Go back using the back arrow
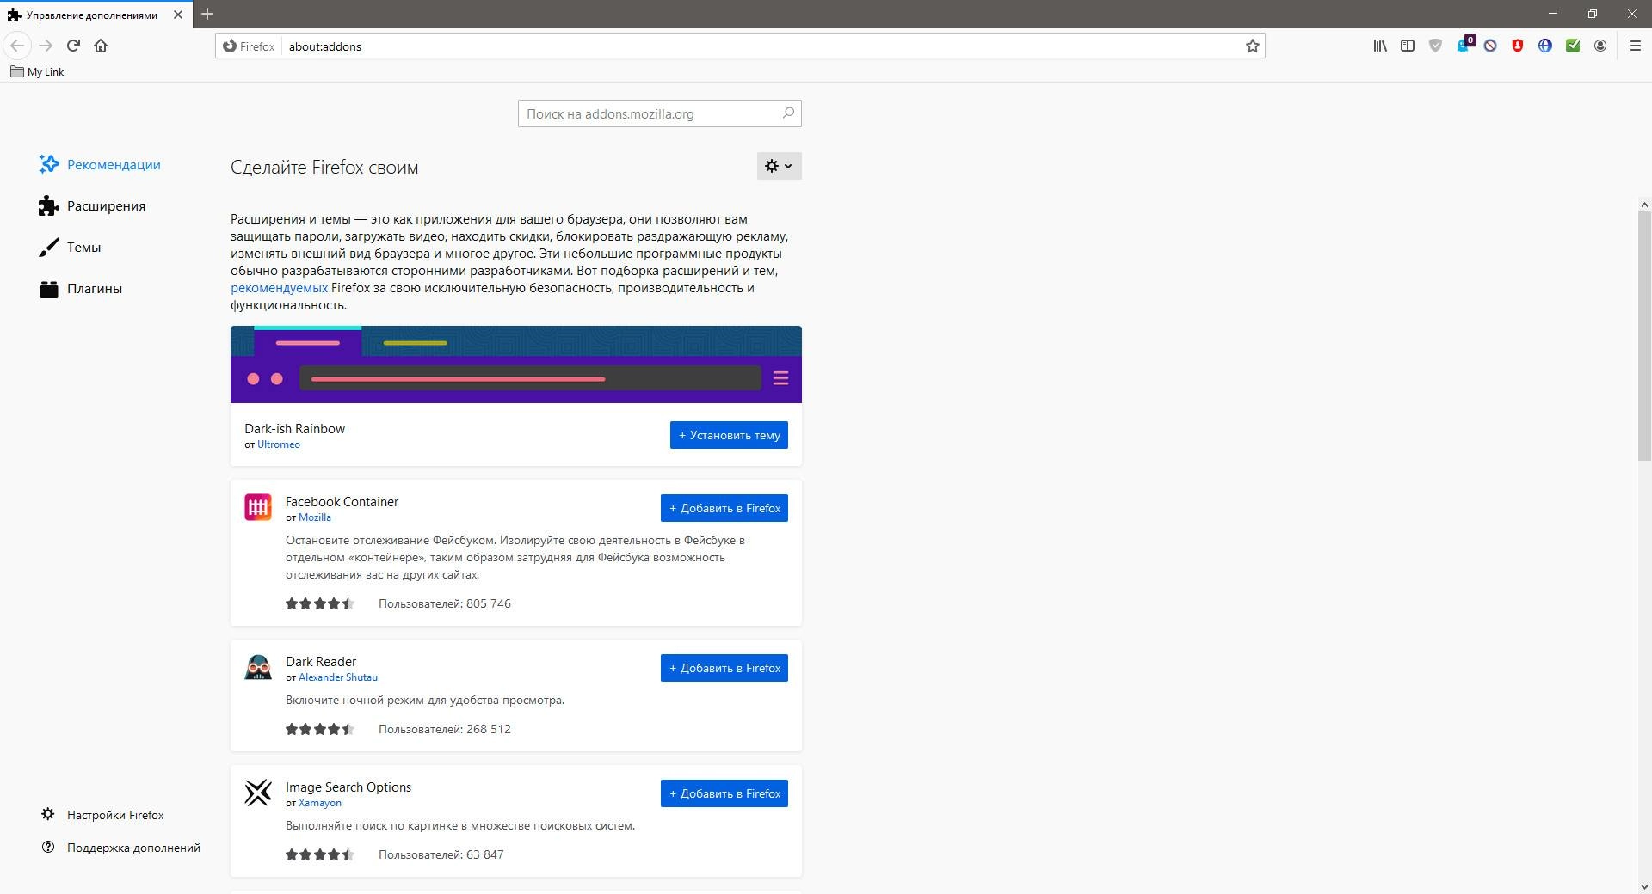This screenshot has width=1652, height=894. tap(17, 46)
